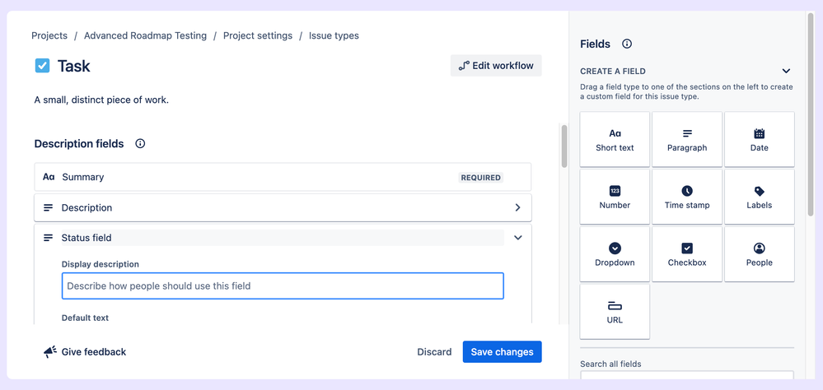Open Advanced Roadmap Testing breadcrumb
The image size is (823, 390).
(145, 36)
